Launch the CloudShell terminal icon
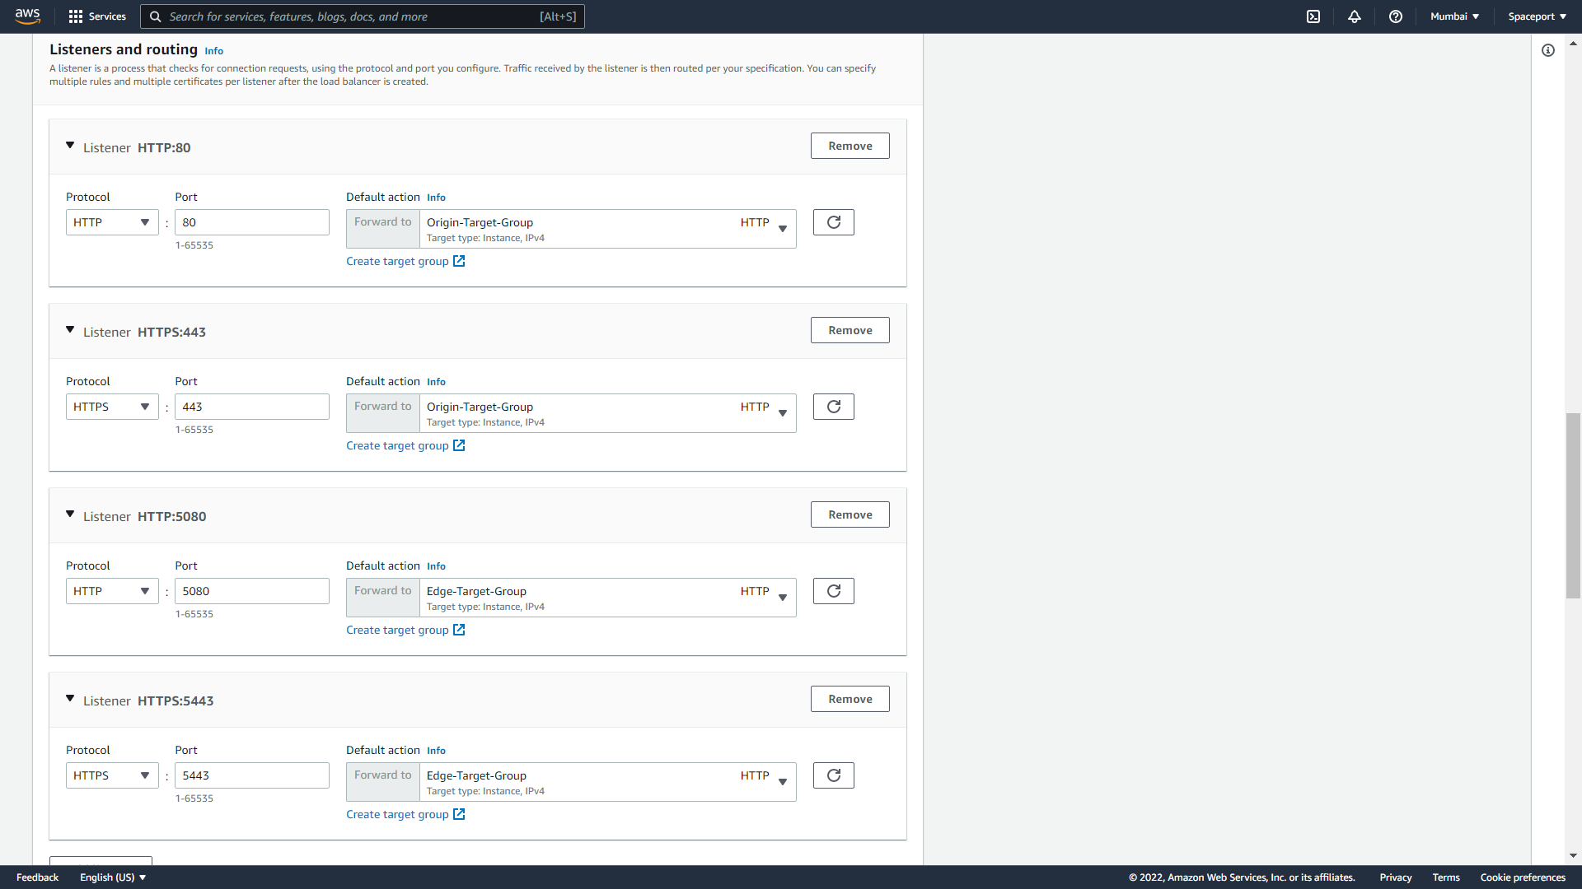Image resolution: width=1582 pixels, height=889 pixels. (1313, 16)
